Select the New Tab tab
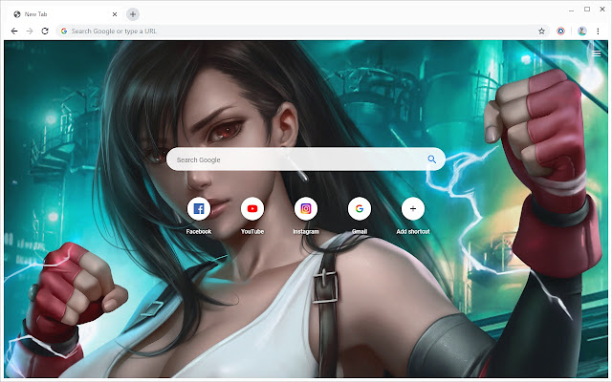The width and height of the screenshot is (612, 382). point(64,14)
